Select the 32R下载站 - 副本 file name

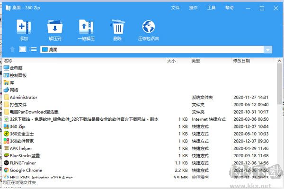coord(84,119)
